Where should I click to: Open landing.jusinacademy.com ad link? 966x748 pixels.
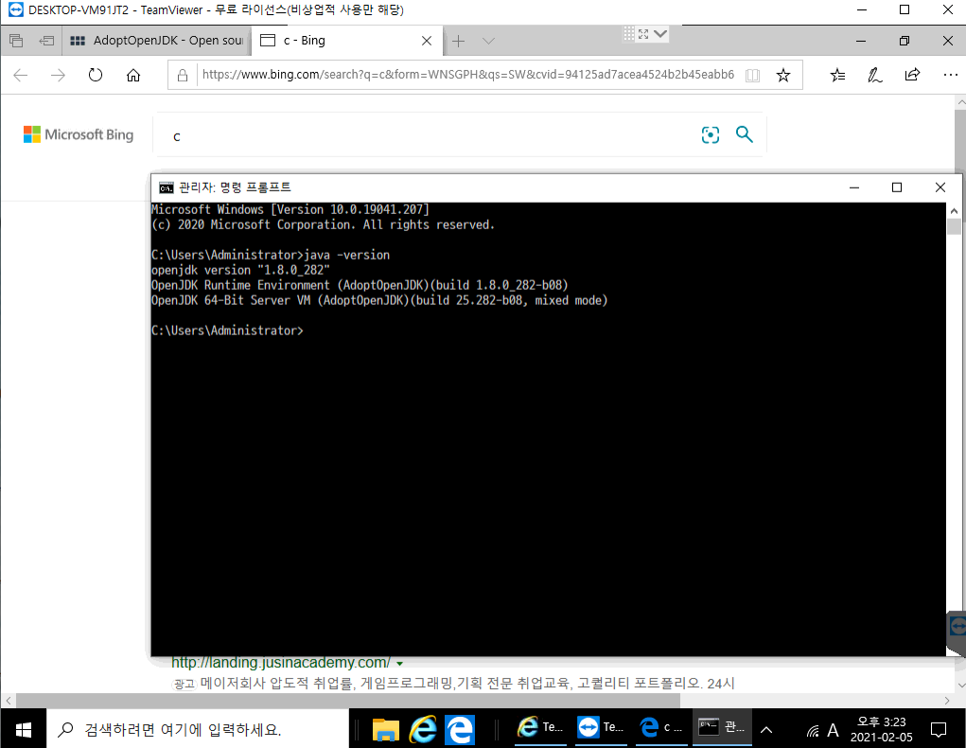click(x=280, y=662)
